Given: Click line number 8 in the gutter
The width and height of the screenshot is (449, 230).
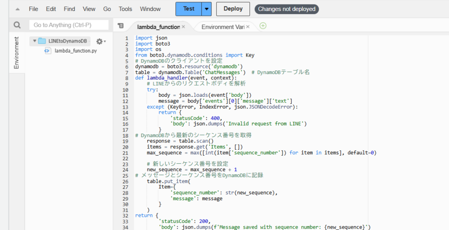Looking at the screenshot, I should pos(127,78).
